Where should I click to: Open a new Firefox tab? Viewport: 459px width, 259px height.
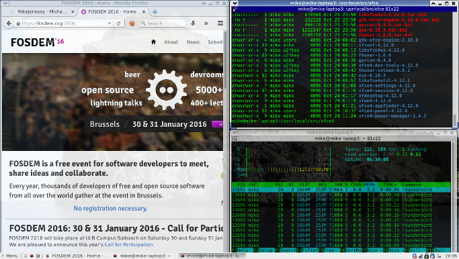click(x=155, y=12)
